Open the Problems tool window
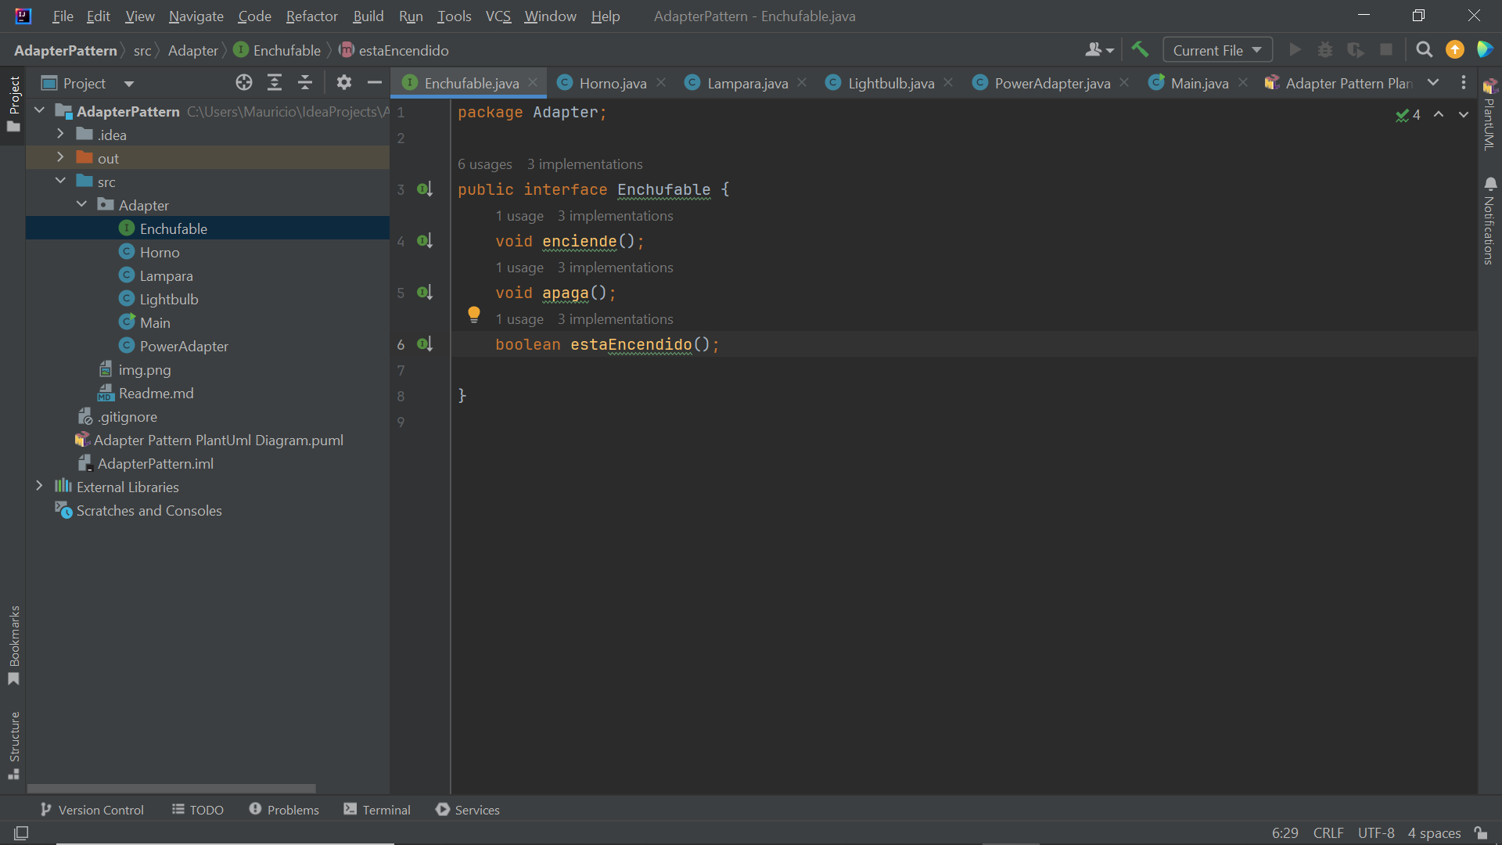Screen dimensions: 1502x845 pos(284,810)
